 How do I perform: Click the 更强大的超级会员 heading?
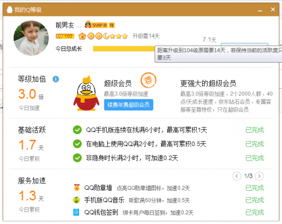click(208, 83)
